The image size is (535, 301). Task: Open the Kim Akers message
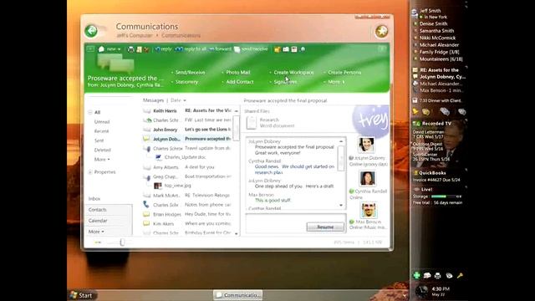187,223
